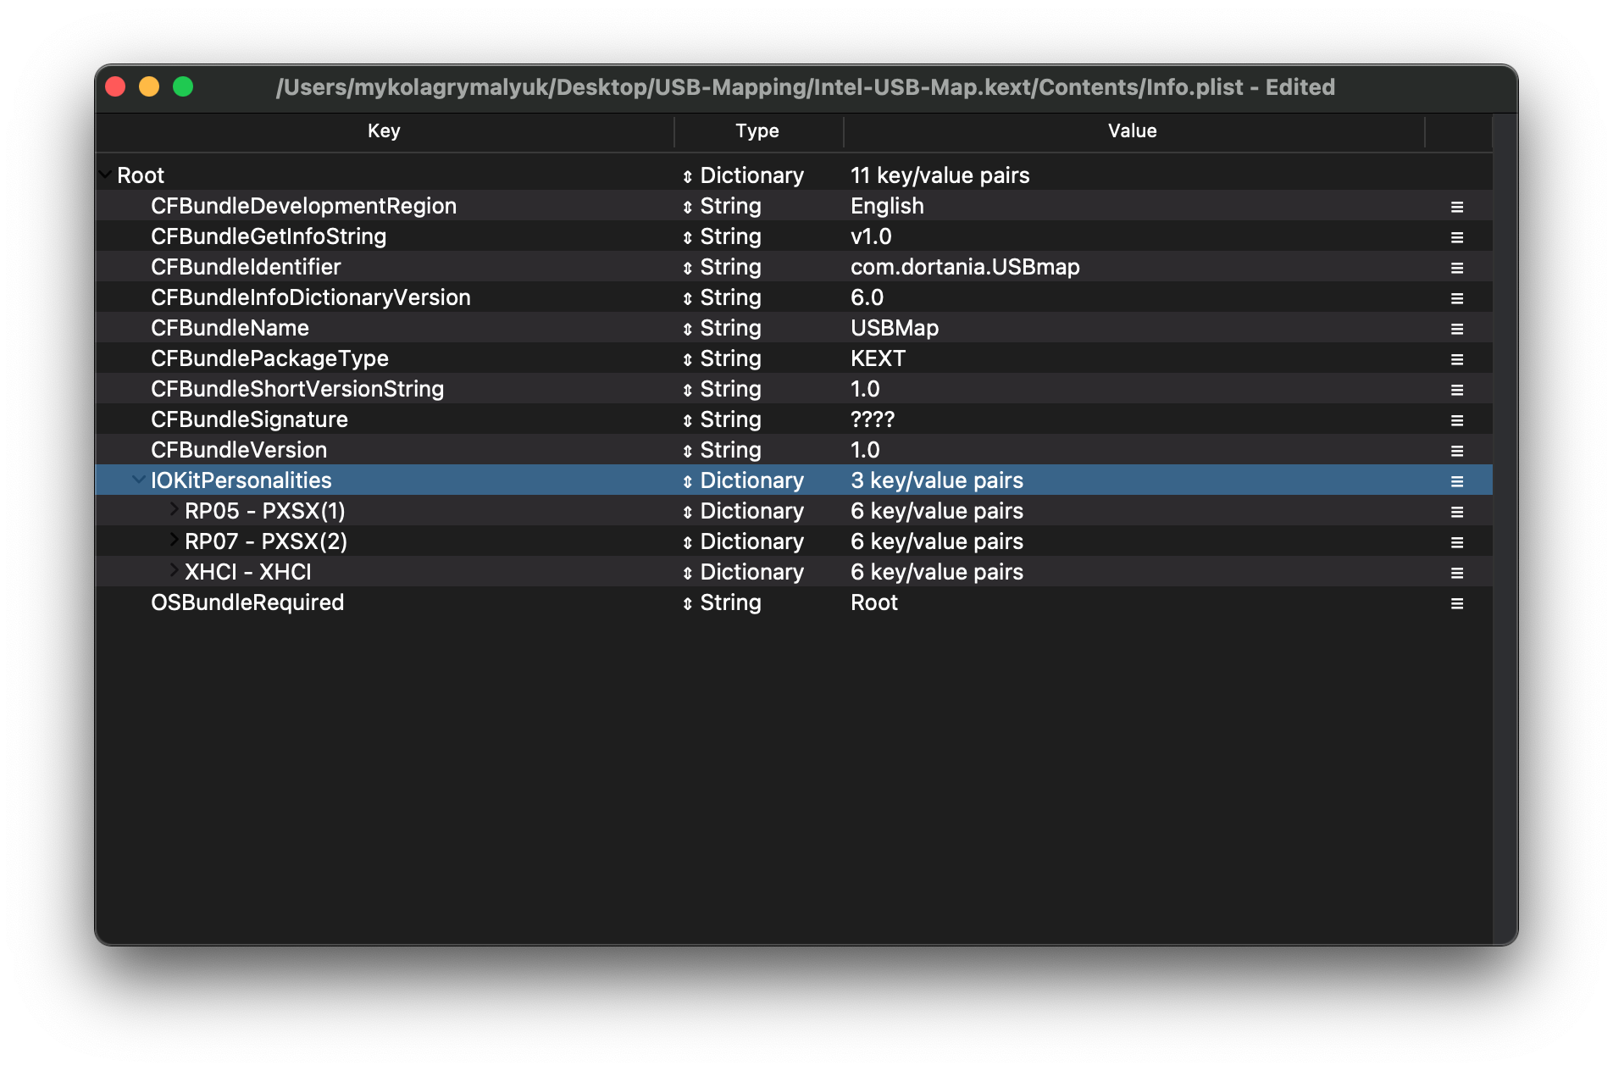Image resolution: width=1613 pixels, height=1071 pixels.
Task: Click the Value column header
Action: coord(1132,131)
